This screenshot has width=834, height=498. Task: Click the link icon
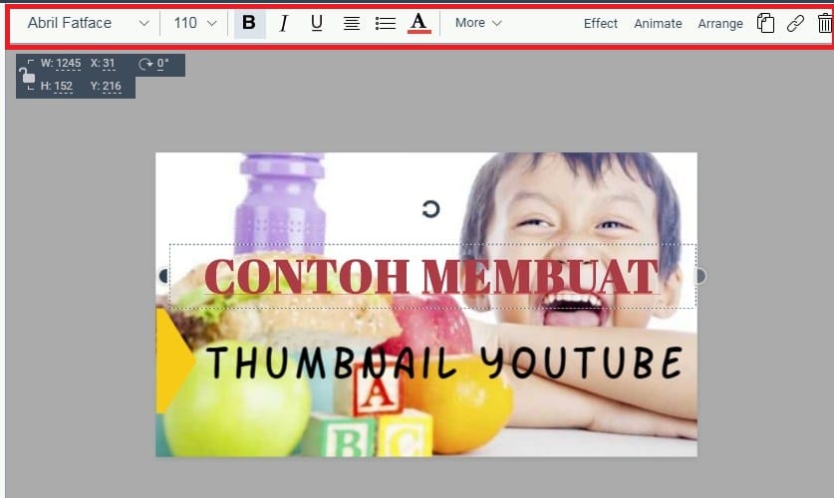[795, 23]
